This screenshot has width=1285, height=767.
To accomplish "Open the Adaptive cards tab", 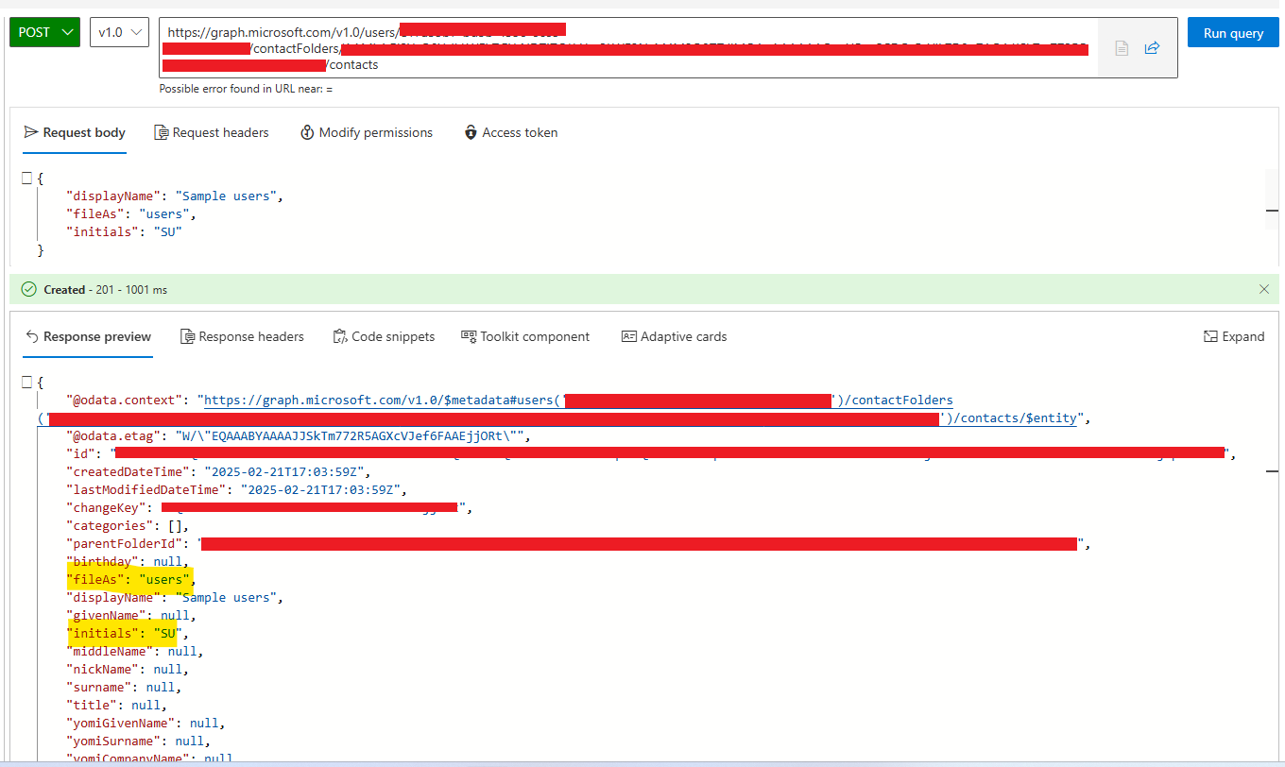I will coord(674,336).
